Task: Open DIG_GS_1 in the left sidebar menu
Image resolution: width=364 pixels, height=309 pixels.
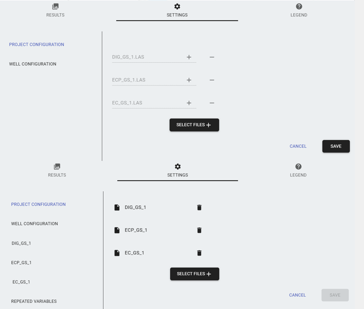Action: pyautogui.click(x=21, y=243)
